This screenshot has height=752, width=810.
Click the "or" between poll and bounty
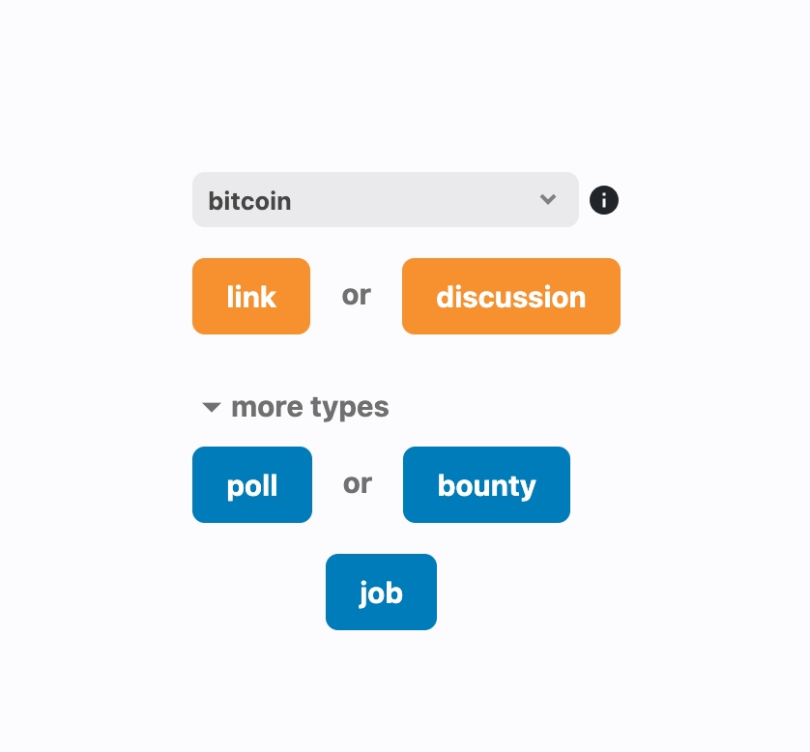[357, 483]
